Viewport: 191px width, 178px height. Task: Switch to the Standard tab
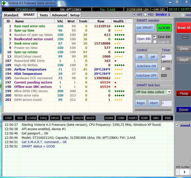pyautogui.click(x=11, y=15)
